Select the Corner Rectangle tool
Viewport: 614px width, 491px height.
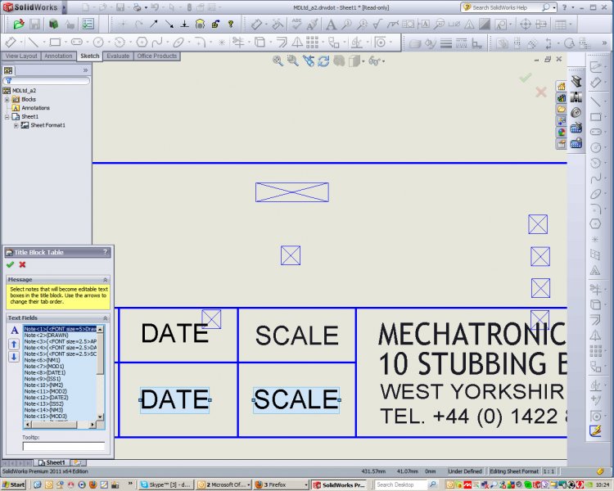pos(55,42)
